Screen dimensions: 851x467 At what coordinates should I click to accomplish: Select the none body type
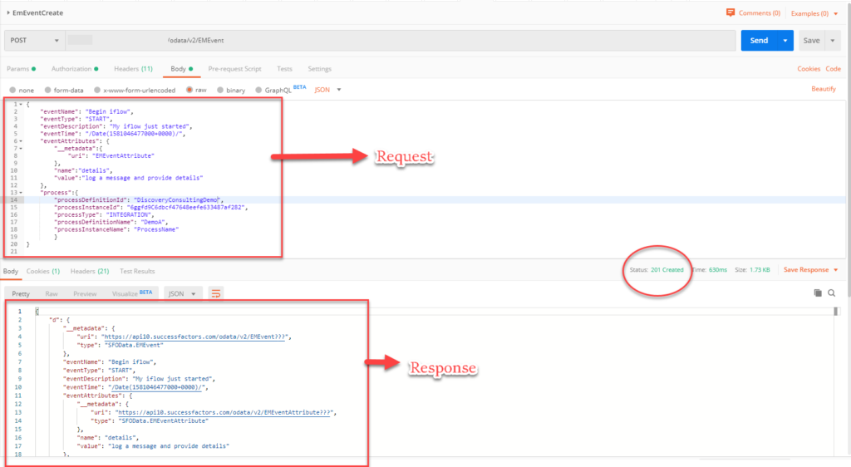[x=12, y=90]
